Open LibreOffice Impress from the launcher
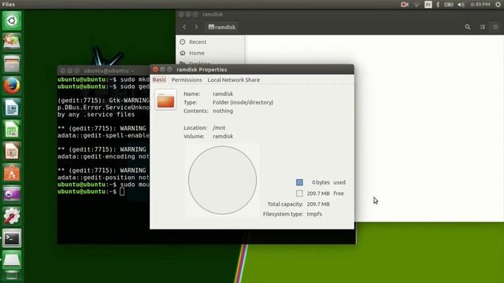This screenshot has height=283, width=504. (x=12, y=151)
